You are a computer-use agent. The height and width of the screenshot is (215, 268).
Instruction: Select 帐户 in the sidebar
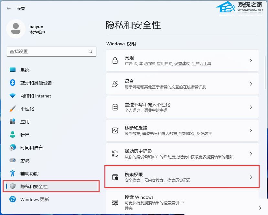(x=51, y=135)
